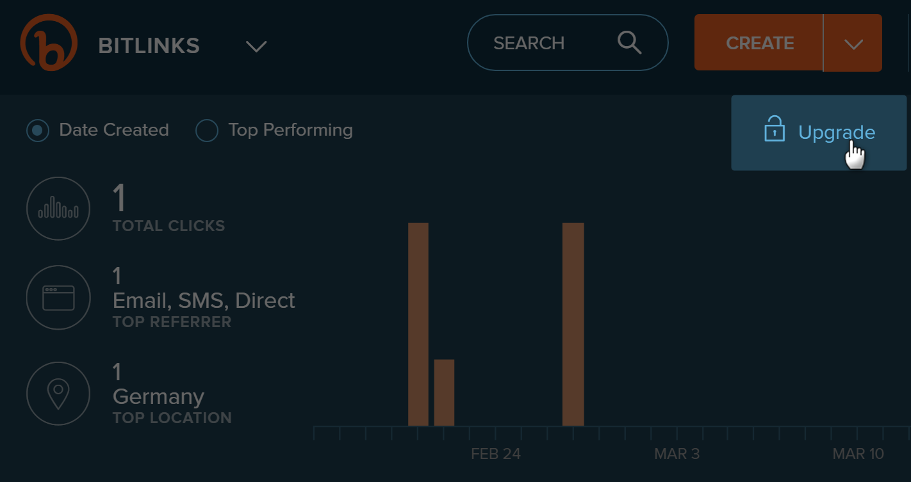Expand the Bitlinks chevron dropdown
911x482 pixels.
pyautogui.click(x=256, y=46)
